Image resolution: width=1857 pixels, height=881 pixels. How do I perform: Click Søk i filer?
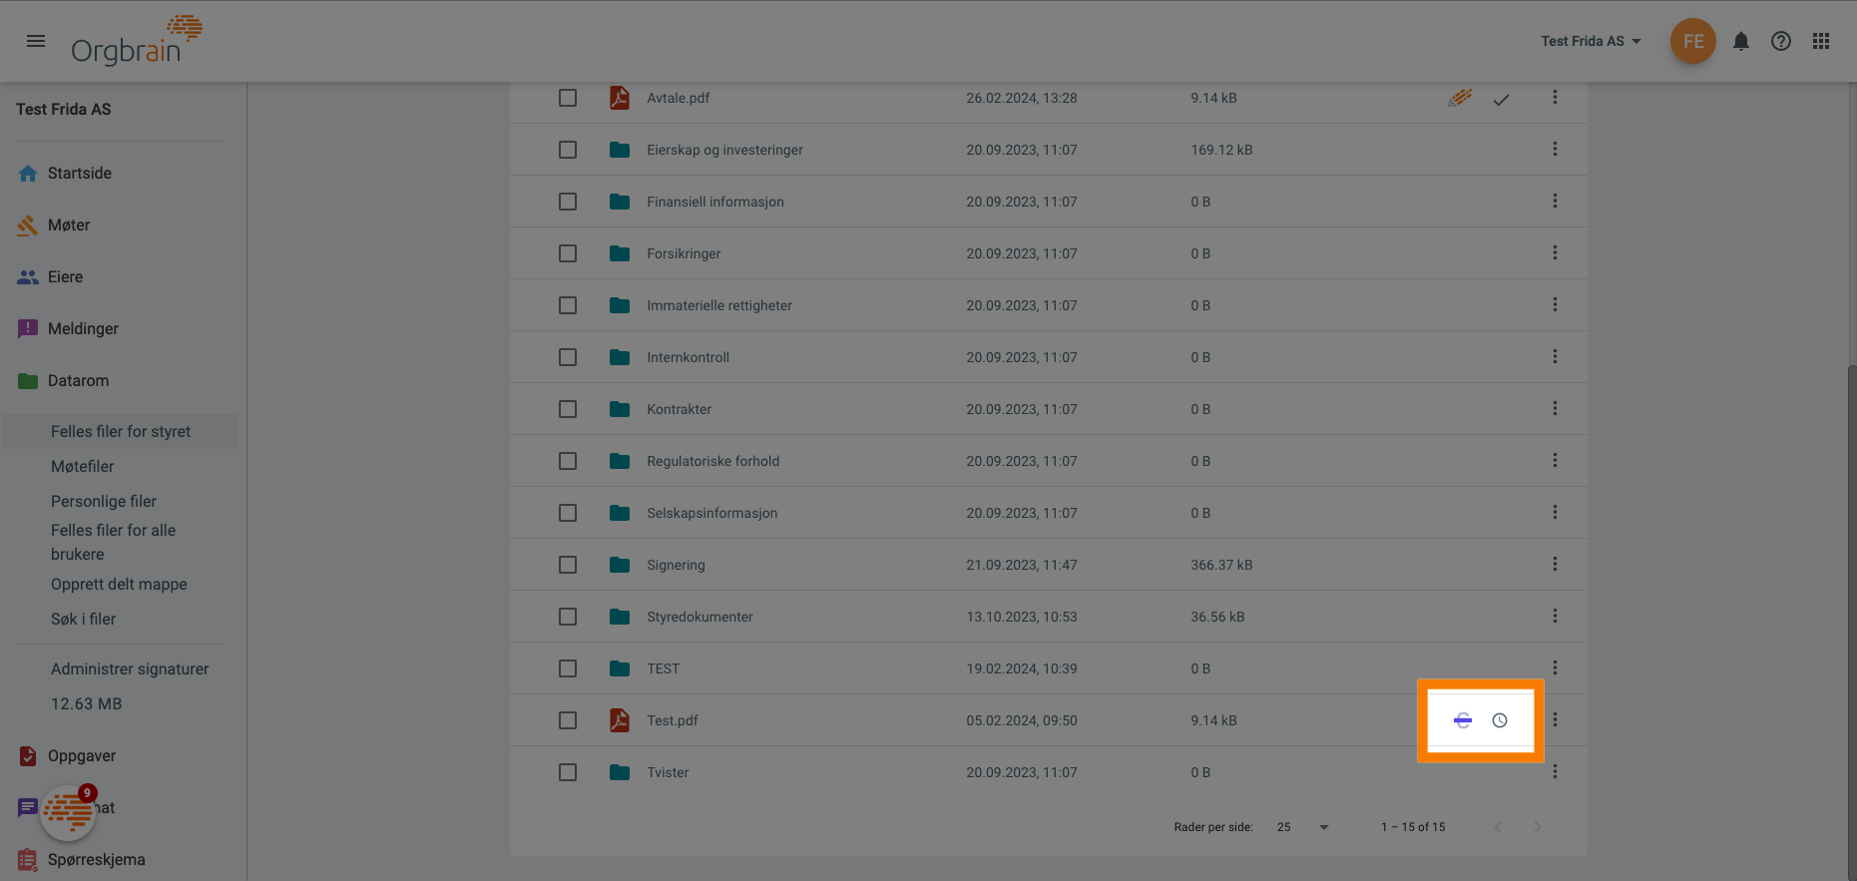(83, 619)
